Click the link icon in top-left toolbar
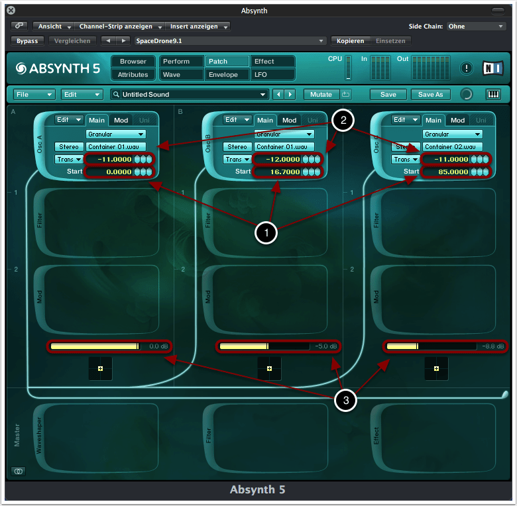 click(19, 26)
